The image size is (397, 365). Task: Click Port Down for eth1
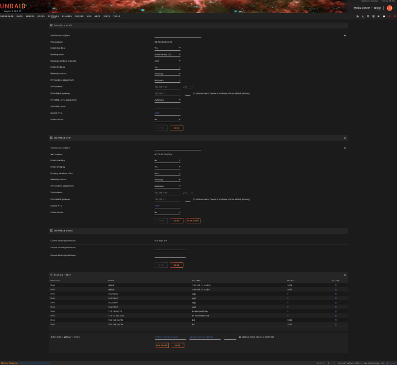pyautogui.click(x=193, y=220)
